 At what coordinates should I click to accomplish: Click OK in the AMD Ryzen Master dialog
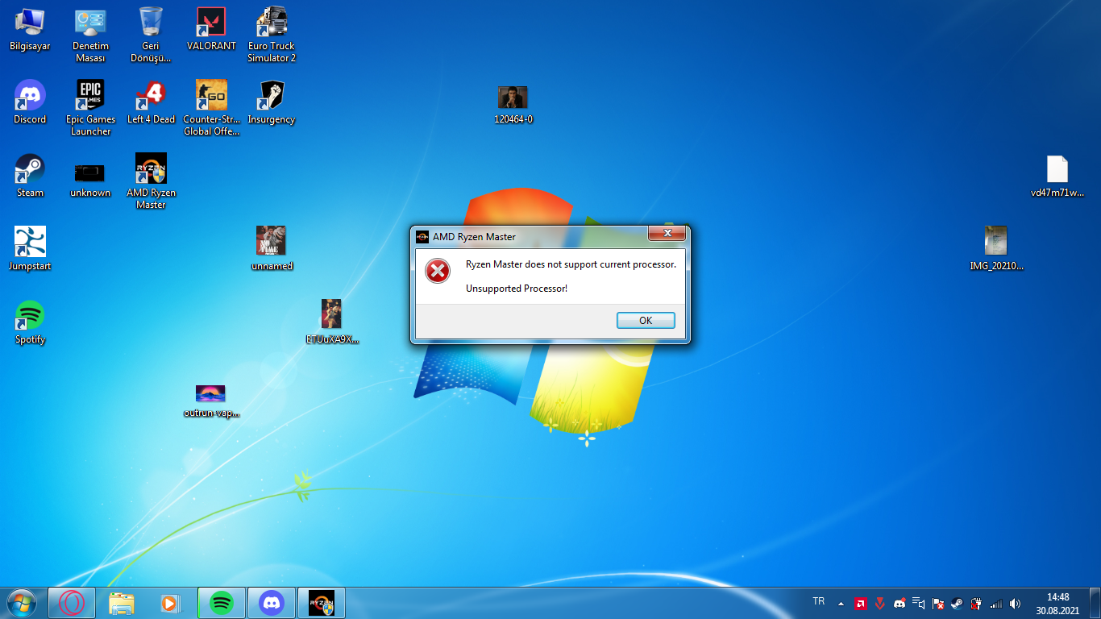point(646,320)
